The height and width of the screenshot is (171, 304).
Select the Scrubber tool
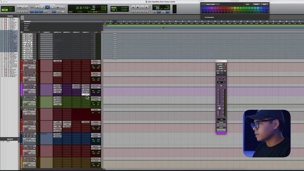(x=57, y=7)
